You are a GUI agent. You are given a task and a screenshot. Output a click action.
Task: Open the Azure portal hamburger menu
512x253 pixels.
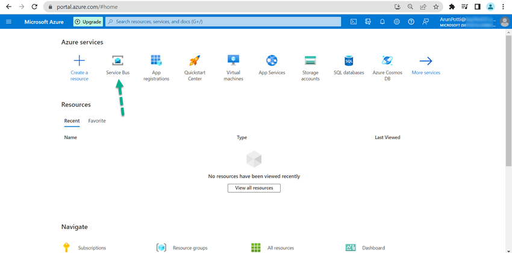point(9,22)
